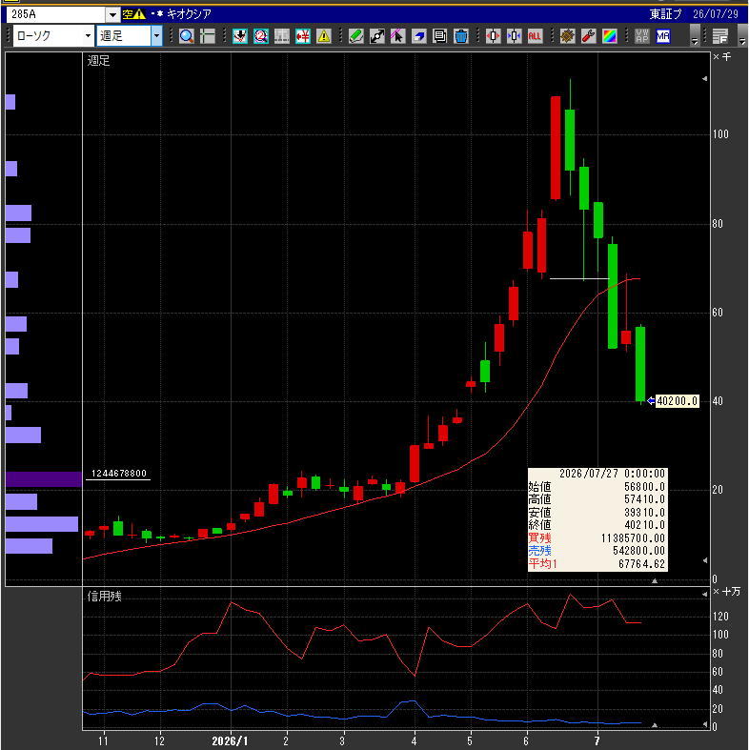Click the grayed table-style toolbar icon
Image resolution: width=749 pixels, height=750 pixels.
pyautogui.click(x=282, y=36)
